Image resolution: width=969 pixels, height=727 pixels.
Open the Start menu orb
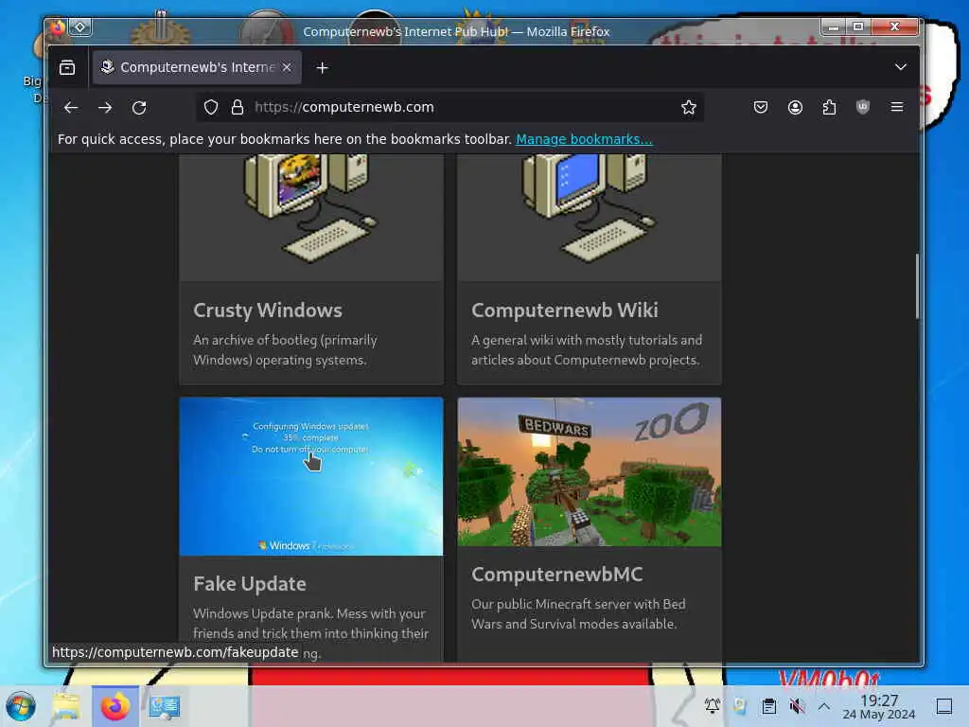coord(21,706)
